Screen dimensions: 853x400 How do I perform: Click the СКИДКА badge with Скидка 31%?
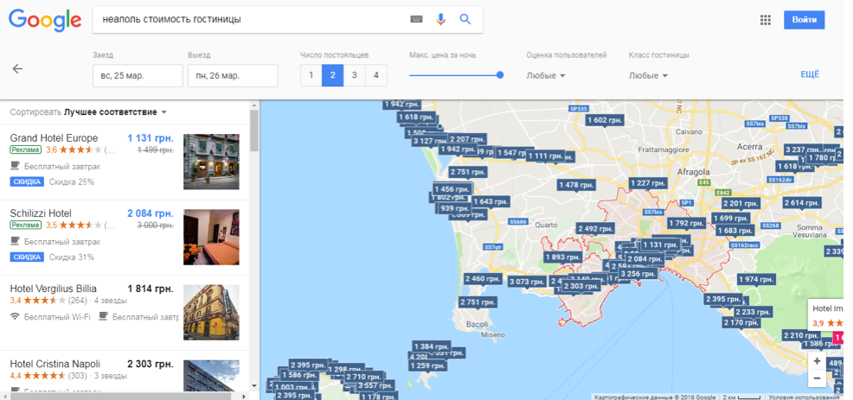click(27, 257)
